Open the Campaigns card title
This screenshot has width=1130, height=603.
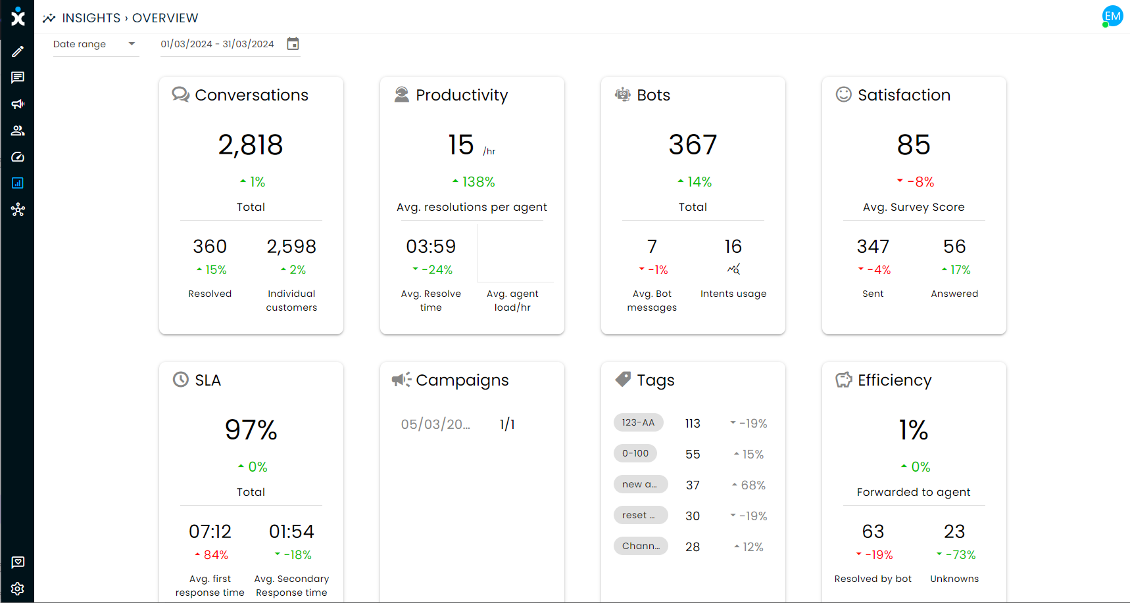[462, 380]
